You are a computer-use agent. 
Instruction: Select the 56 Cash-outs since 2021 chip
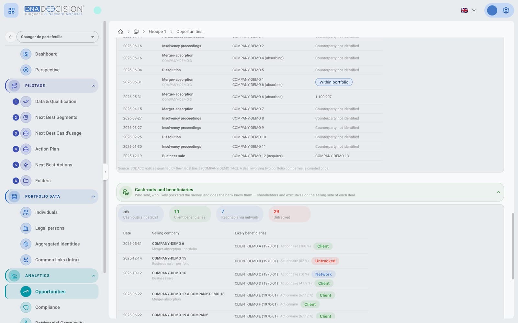click(141, 214)
